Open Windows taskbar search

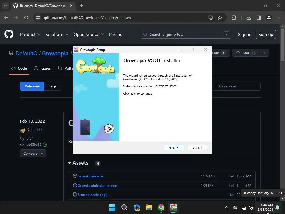pos(124,207)
